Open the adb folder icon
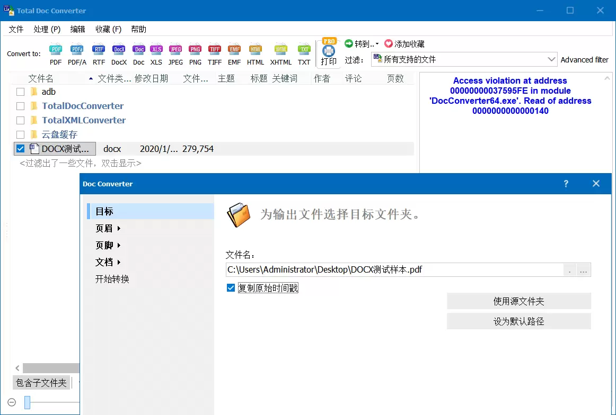616x415 pixels. tap(34, 92)
